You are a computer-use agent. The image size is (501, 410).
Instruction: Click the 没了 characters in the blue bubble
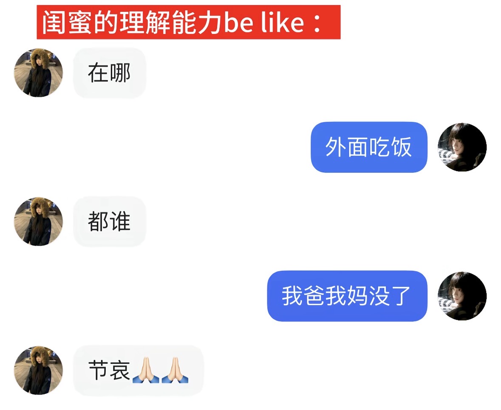pyautogui.click(x=390, y=296)
